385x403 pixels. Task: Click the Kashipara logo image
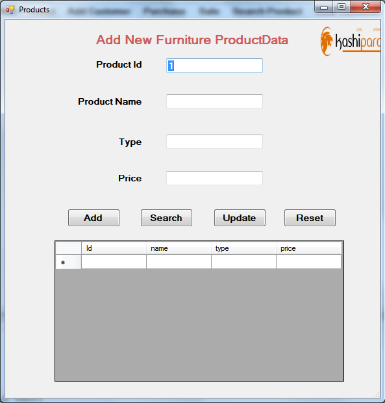click(351, 41)
